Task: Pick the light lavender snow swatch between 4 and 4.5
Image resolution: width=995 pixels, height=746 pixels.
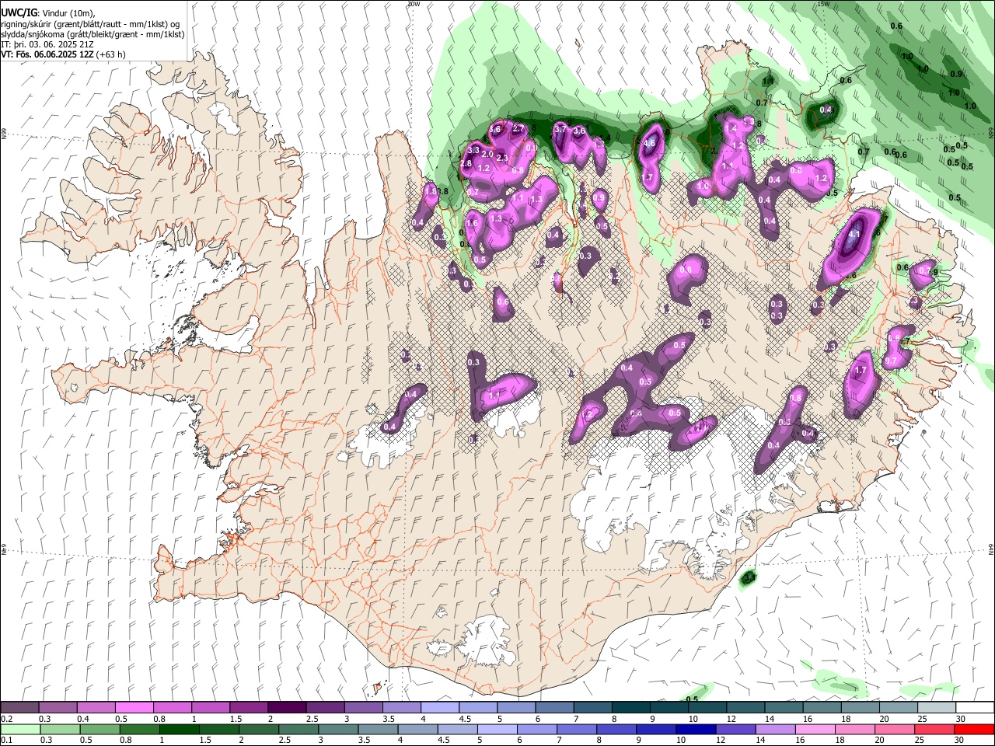Action: tap(440, 708)
